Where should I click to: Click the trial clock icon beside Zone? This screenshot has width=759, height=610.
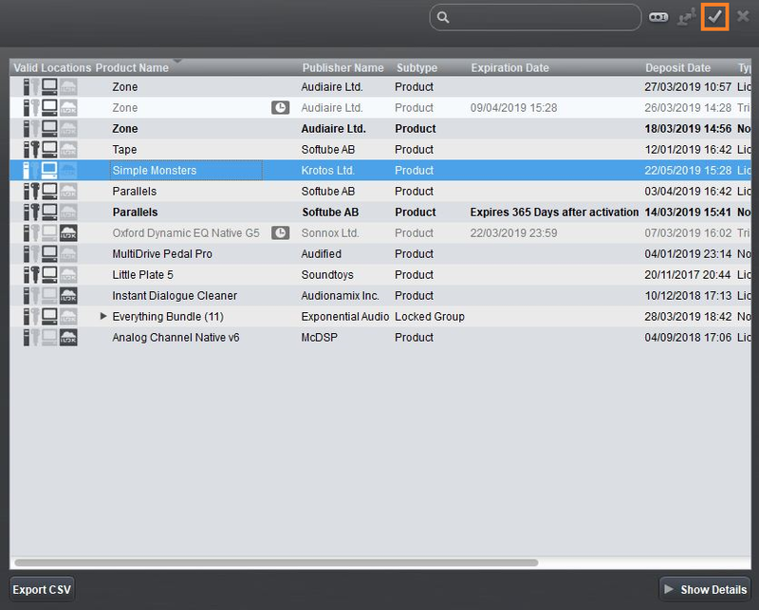[280, 107]
